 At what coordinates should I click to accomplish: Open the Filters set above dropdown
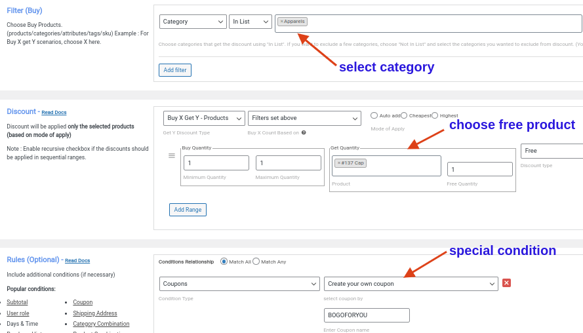click(x=304, y=118)
